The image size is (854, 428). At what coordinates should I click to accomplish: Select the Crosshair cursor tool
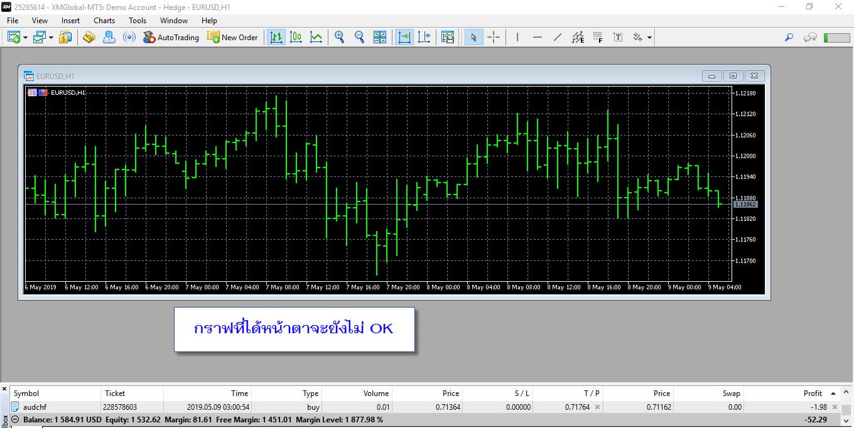click(494, 37)
